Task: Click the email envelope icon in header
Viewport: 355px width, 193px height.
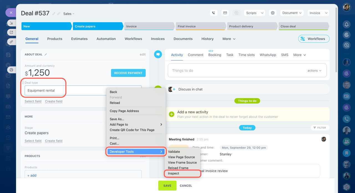Action: pyautogui.click(x=225, y=13)
